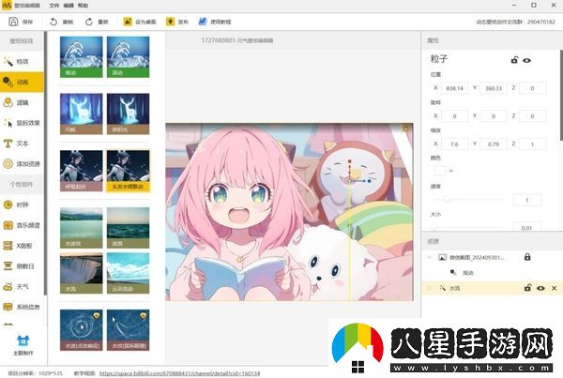Open the 颜色 color dropdown arrow
The width and height of the screenshot is (563, 378).
point(452,170)
